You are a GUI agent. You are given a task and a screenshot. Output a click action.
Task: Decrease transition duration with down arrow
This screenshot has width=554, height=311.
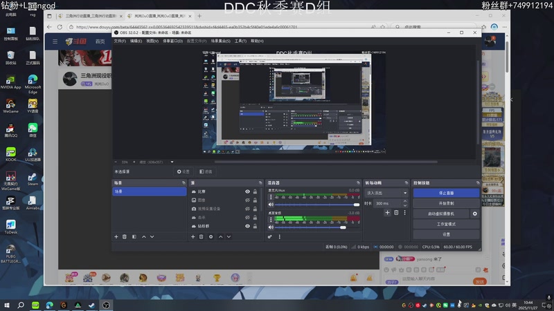pyautogui.click(x=405, y=205)
